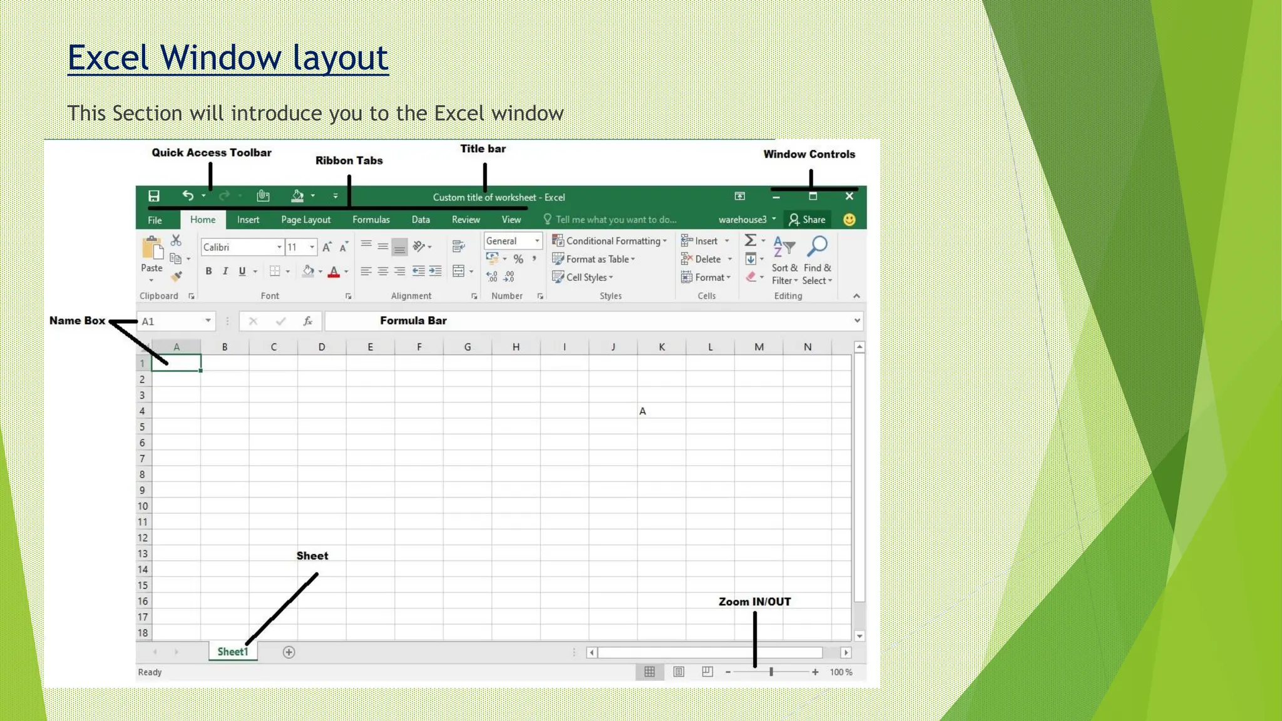The image size is (1282, 721).
Task: Open Sort & Filter menu
Action: click(784, 261)
